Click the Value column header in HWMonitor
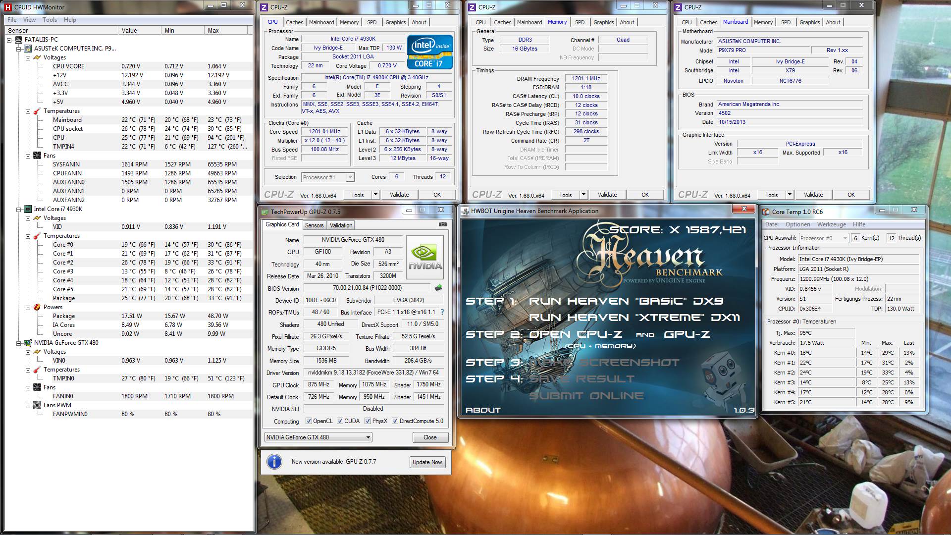 [140, 30]
